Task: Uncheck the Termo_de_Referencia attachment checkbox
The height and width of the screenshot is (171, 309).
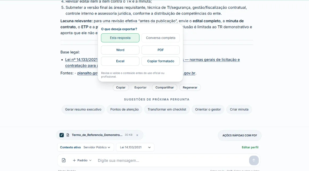Action: point(62,135)
